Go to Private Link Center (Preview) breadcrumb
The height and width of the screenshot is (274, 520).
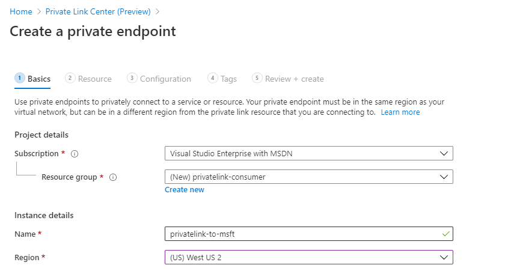click(x=98, y=11)
